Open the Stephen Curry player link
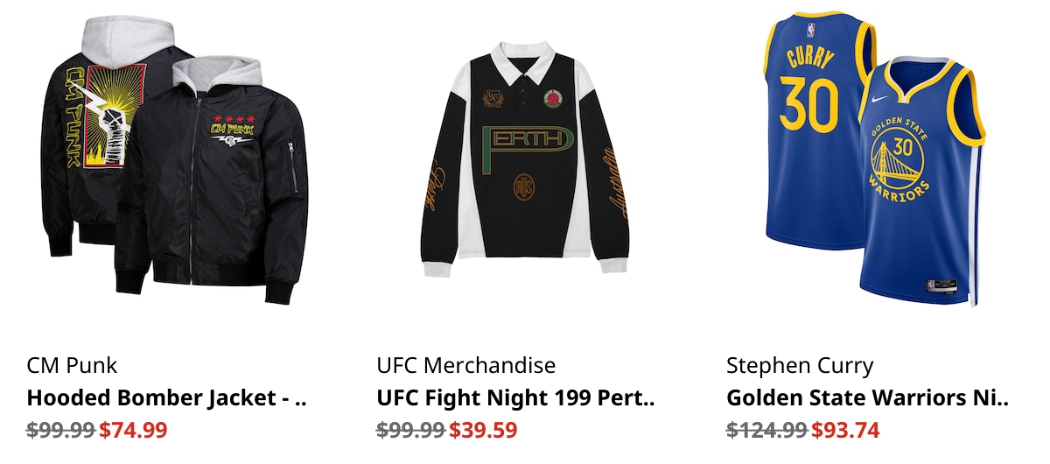 800,365
